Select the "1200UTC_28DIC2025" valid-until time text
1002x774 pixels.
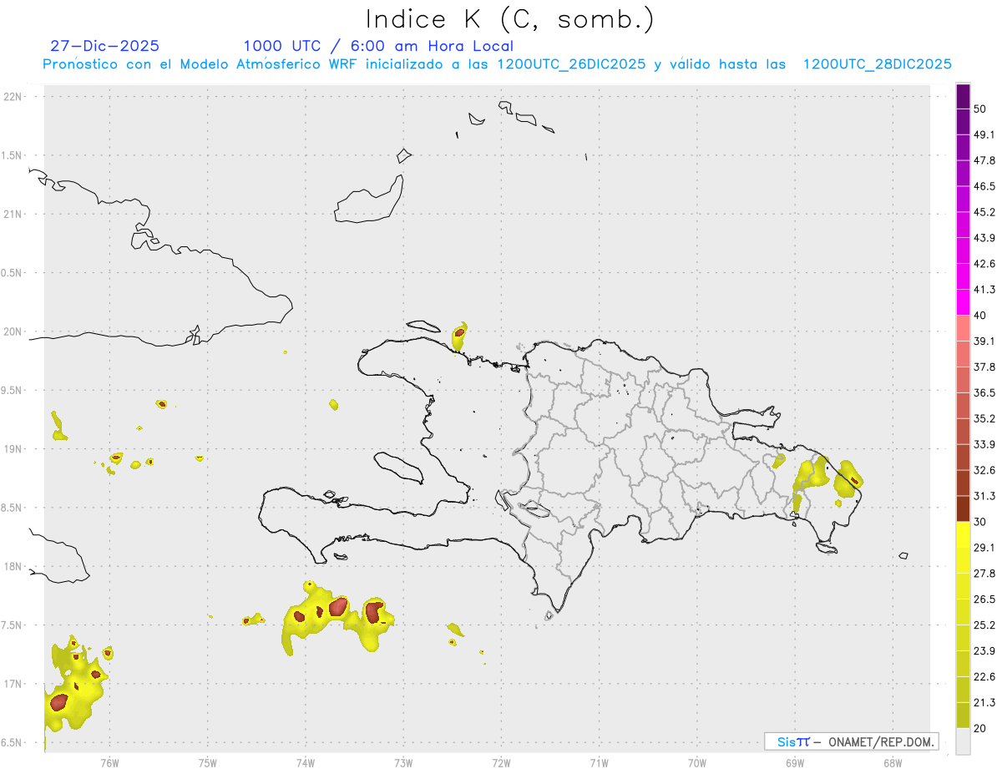[878, 64]
